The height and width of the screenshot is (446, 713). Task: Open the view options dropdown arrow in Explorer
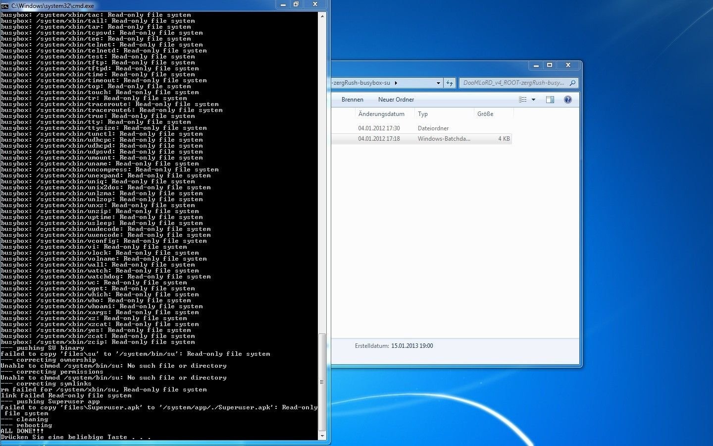533,100
